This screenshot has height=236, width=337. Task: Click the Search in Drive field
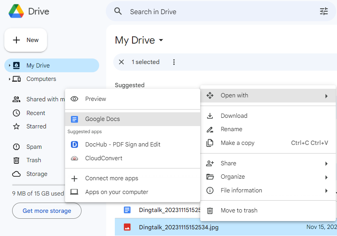click(221, 11)
